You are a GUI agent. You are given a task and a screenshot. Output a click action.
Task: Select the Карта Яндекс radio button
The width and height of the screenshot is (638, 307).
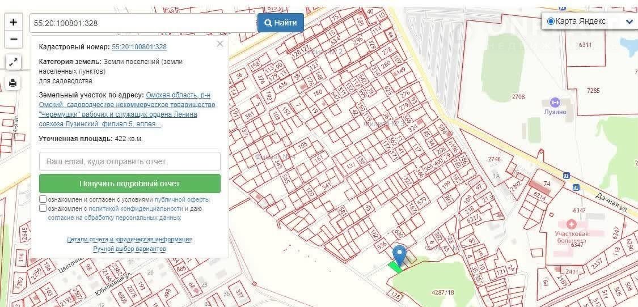coord(550,22)
